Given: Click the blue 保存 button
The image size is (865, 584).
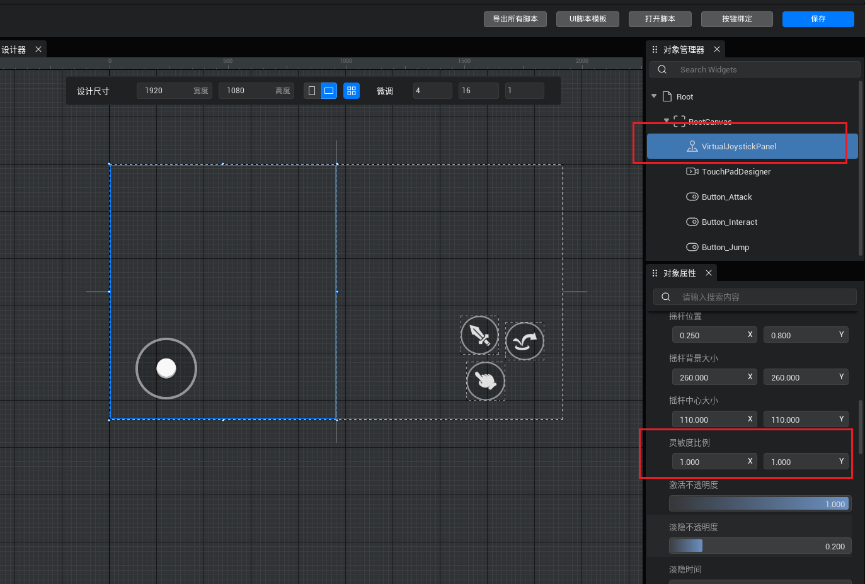Looking at the screenshot, I should tap(818, 19).
